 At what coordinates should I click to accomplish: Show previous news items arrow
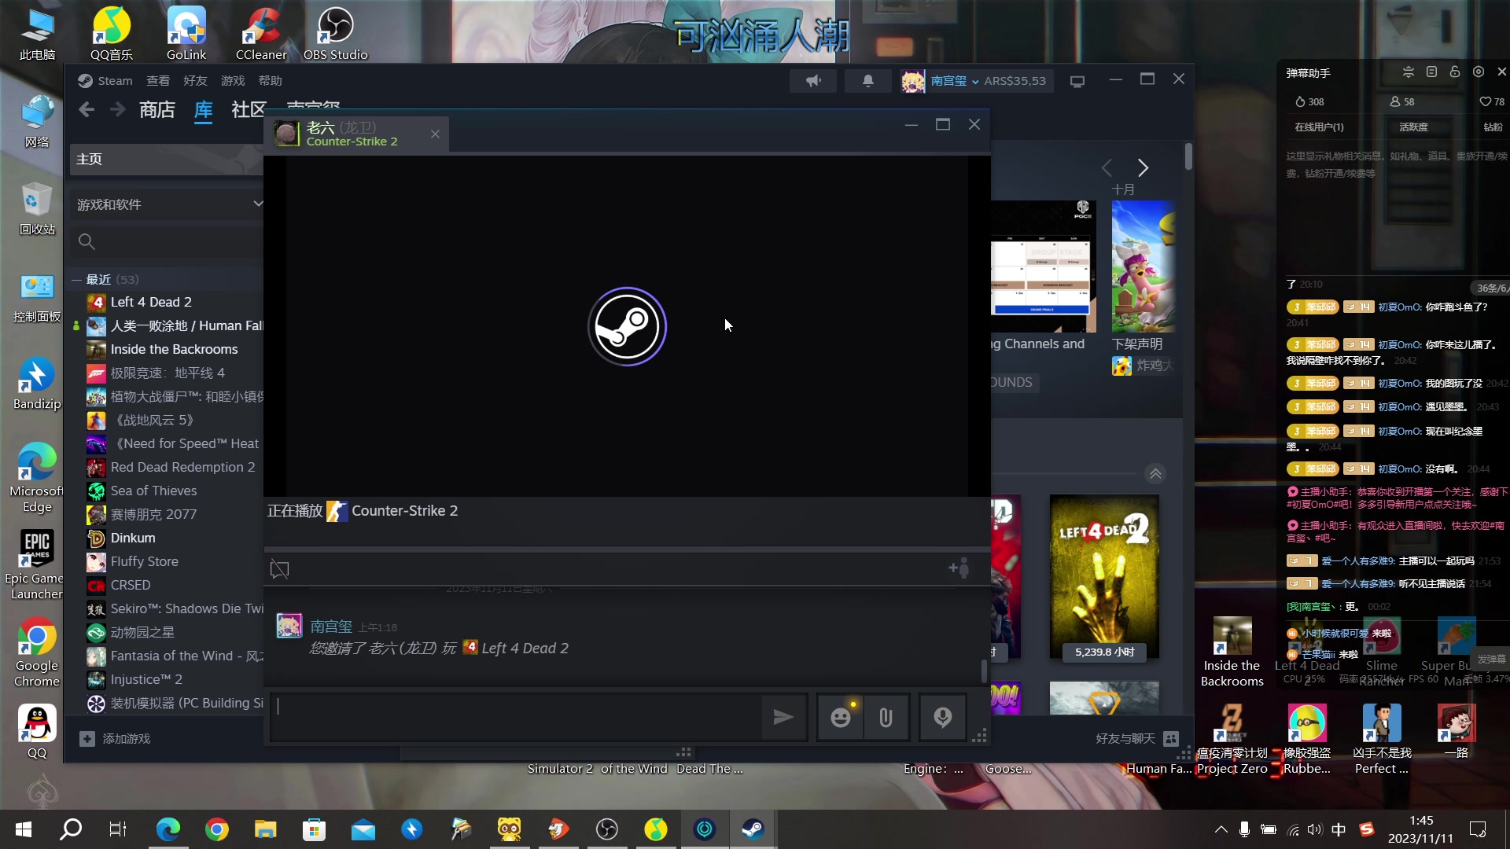click(x=1107, y=167)
